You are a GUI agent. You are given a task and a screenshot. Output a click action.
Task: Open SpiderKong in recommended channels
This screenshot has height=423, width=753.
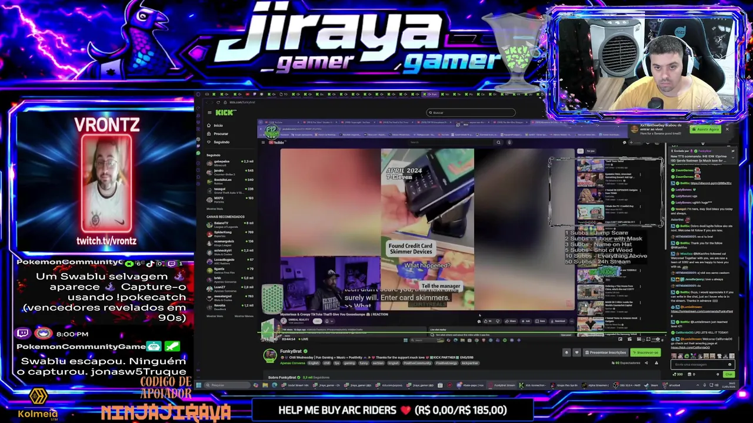point(231,234)
